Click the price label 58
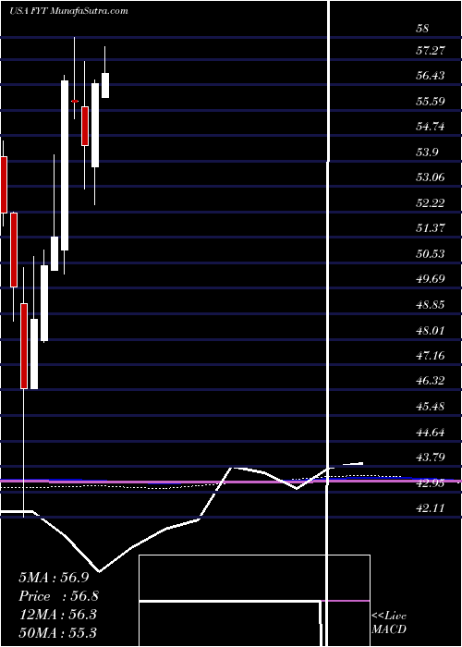This screenshot has height=647, width=462. click(x=423, y=29)
